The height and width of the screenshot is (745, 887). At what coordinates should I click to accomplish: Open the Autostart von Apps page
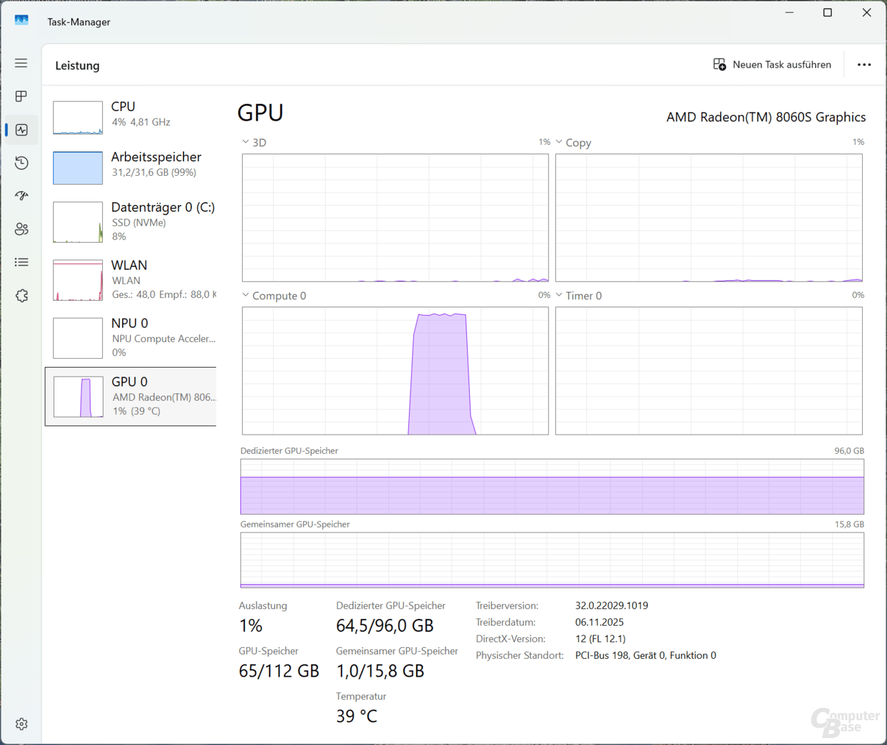coord(21,195)
